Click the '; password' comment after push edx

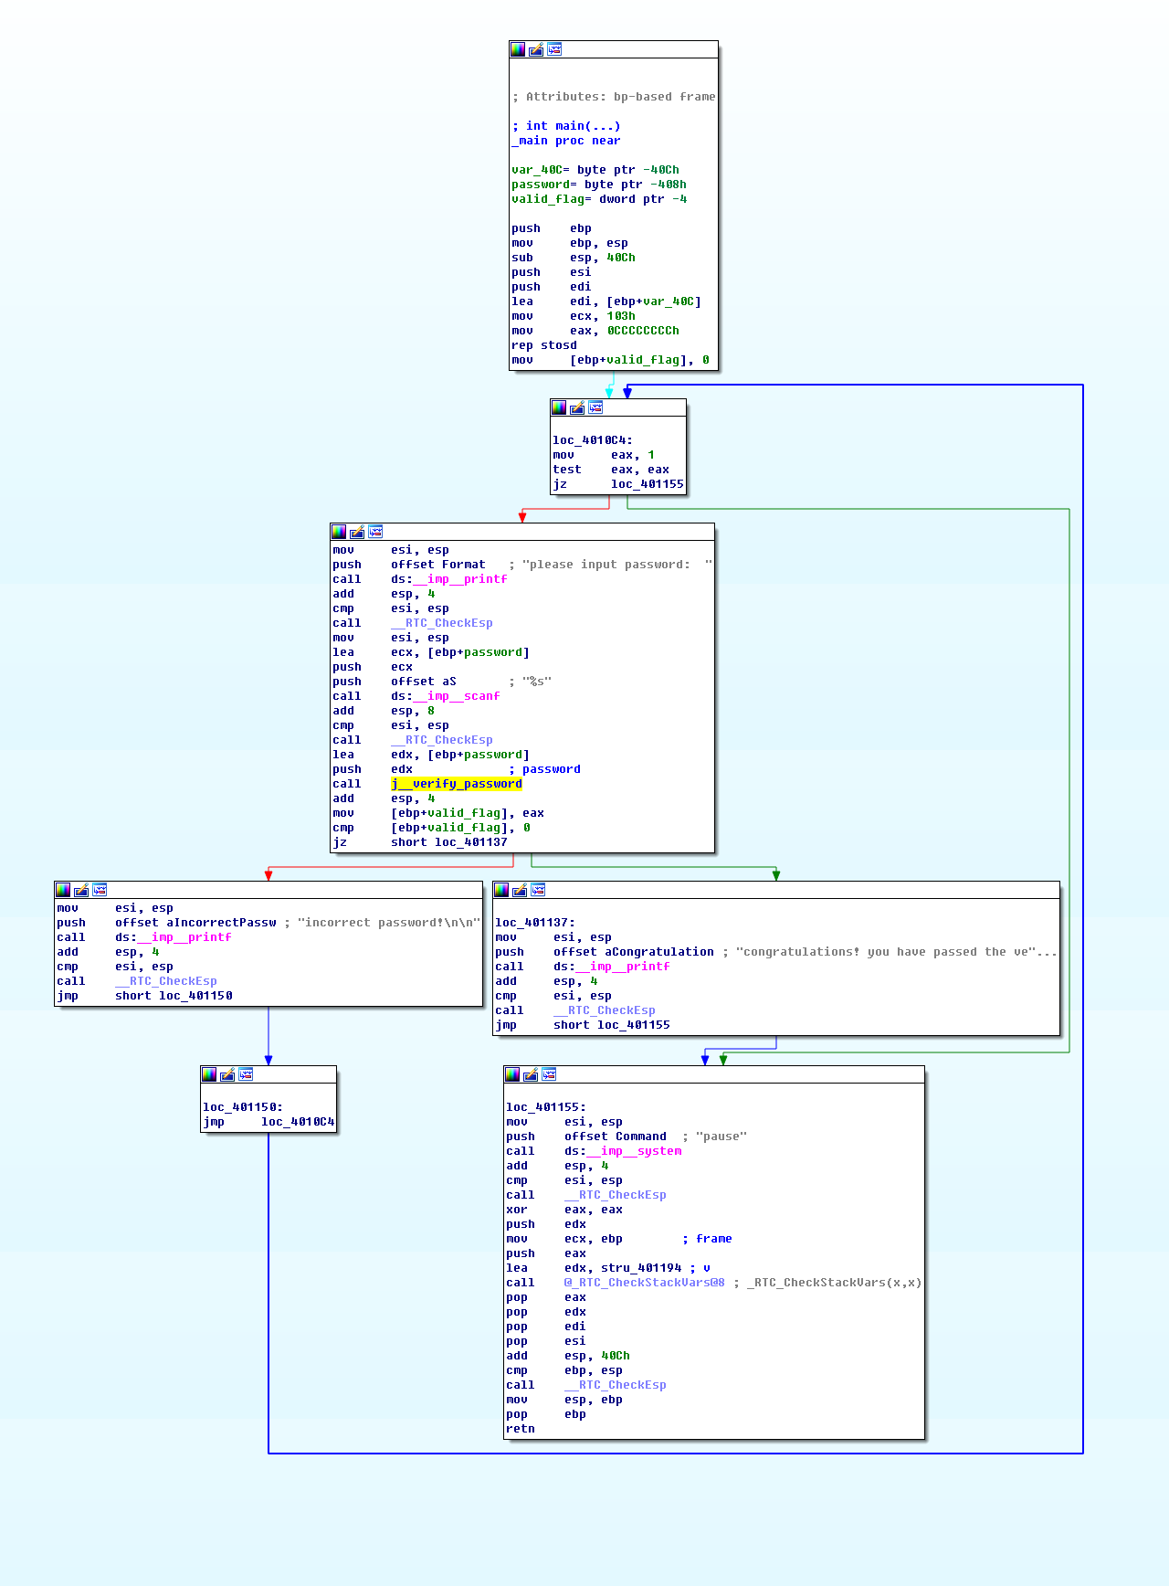544,769
